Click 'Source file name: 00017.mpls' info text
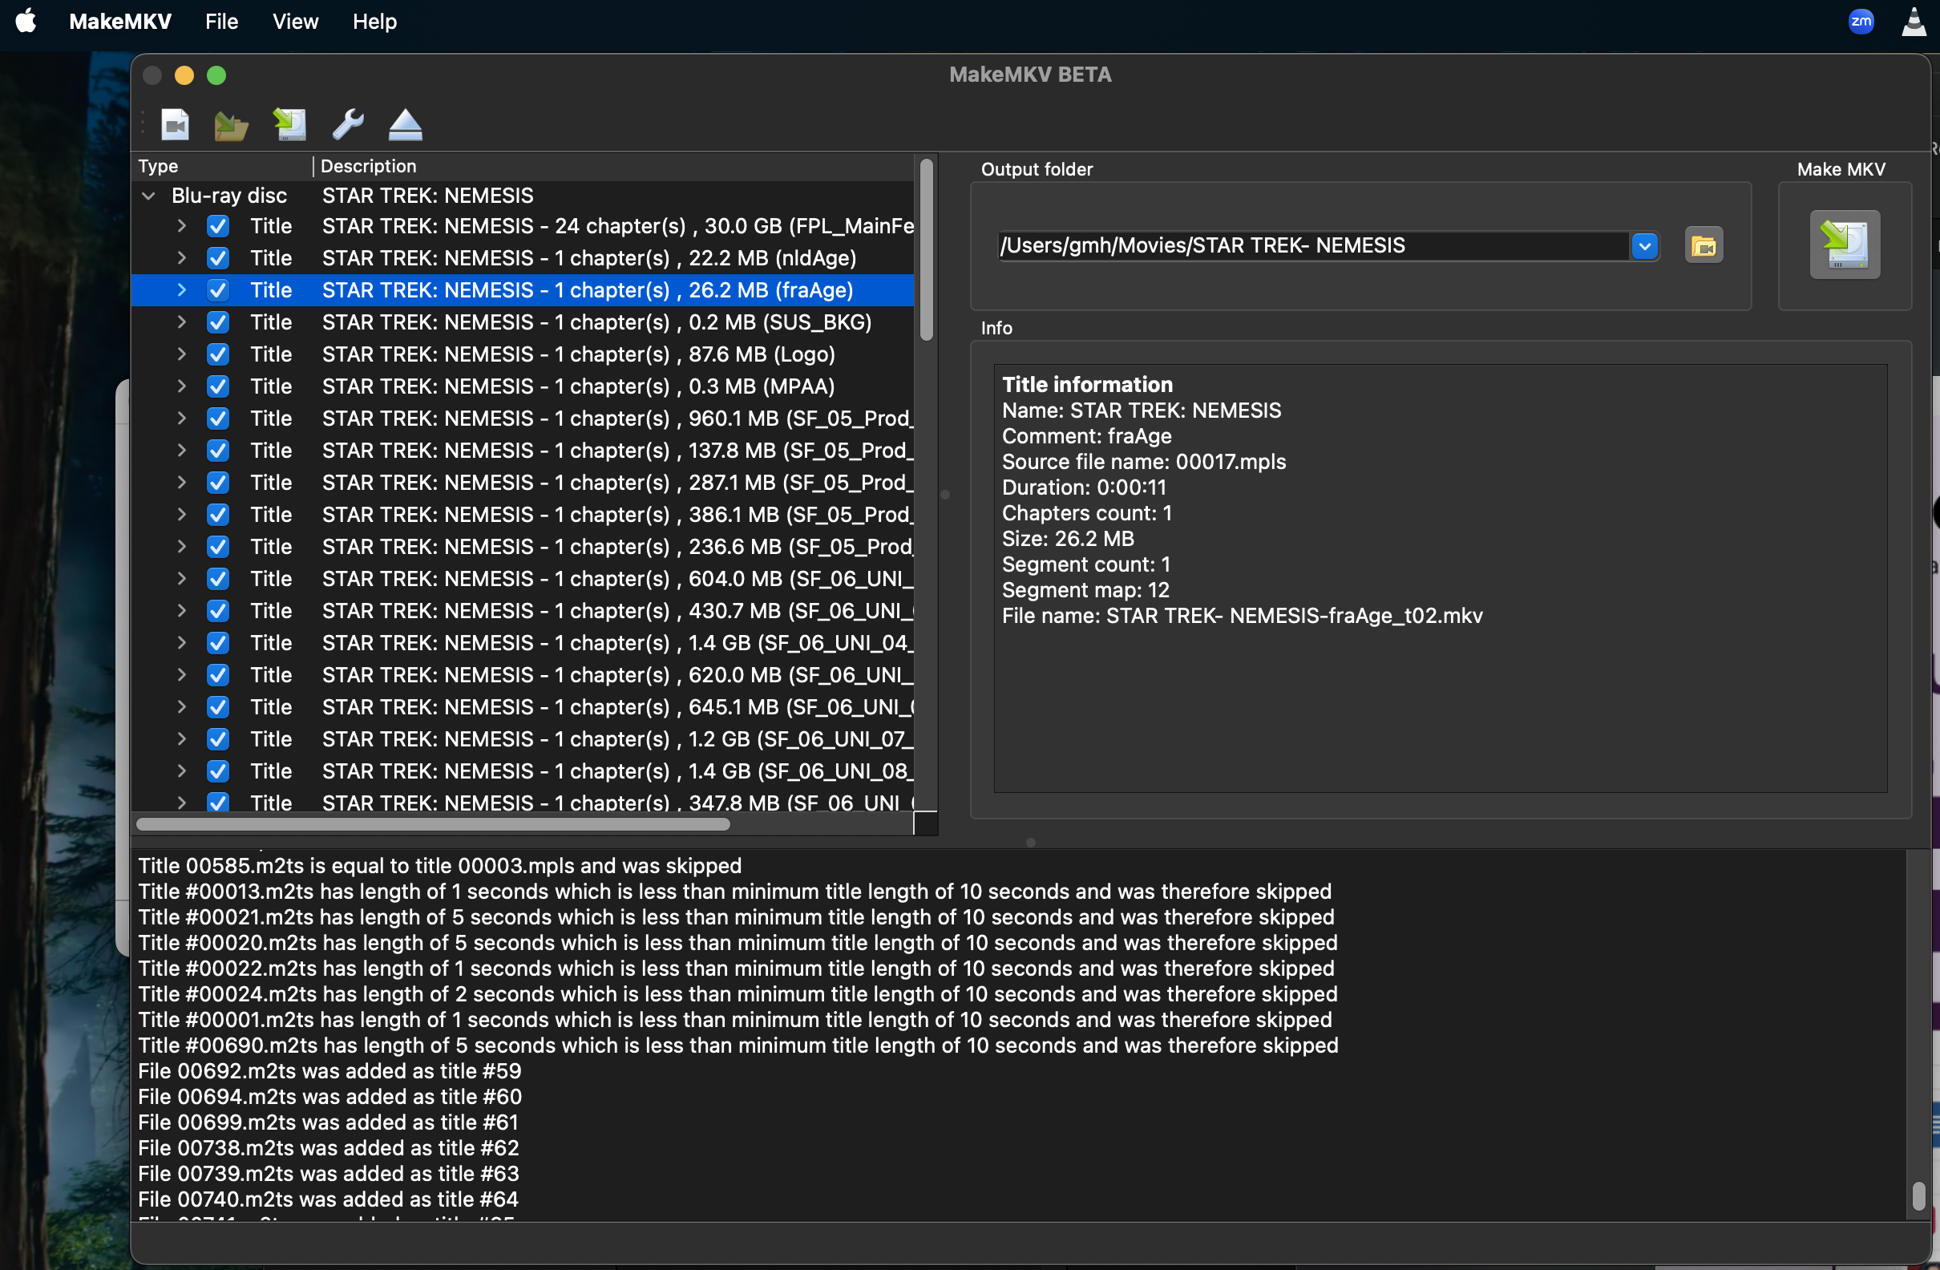This screenshot has width=1940, height=1270. [1144, 462]
